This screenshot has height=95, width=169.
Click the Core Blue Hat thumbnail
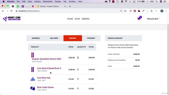[x=33, y=79]
